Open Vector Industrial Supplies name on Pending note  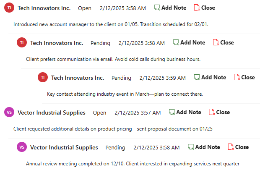pos(64,147)
